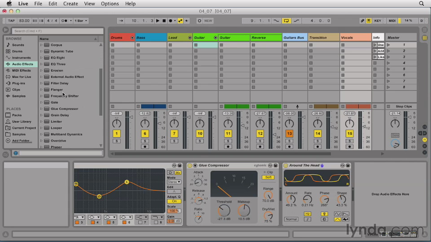
Task: Adjust Glue Compressor Threshold knob
Action: 224,211
